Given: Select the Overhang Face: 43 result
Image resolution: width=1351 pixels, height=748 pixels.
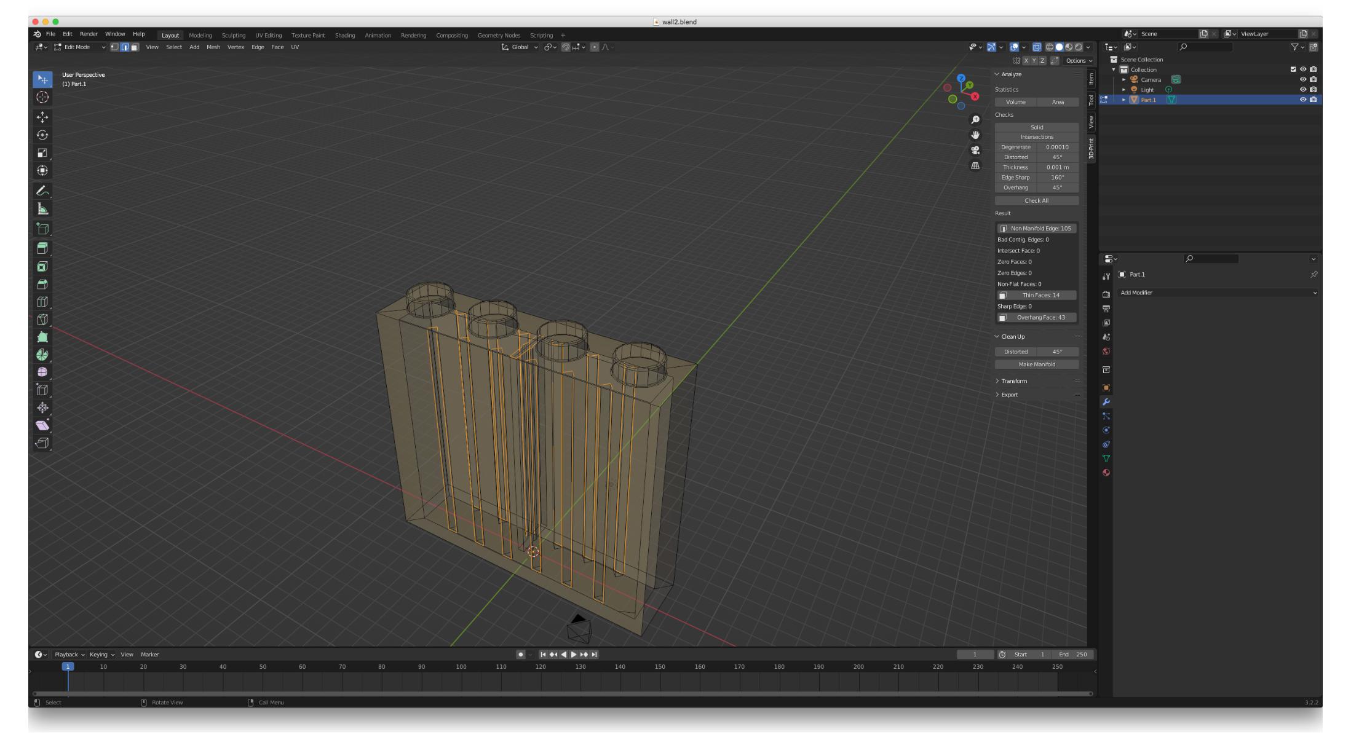Looking at the screenshot, I should click(x=1037, y=318).
